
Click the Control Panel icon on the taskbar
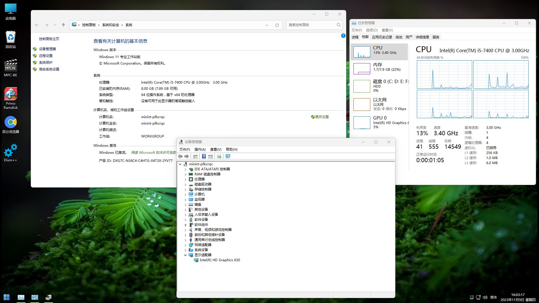click(x=35, y=297)
